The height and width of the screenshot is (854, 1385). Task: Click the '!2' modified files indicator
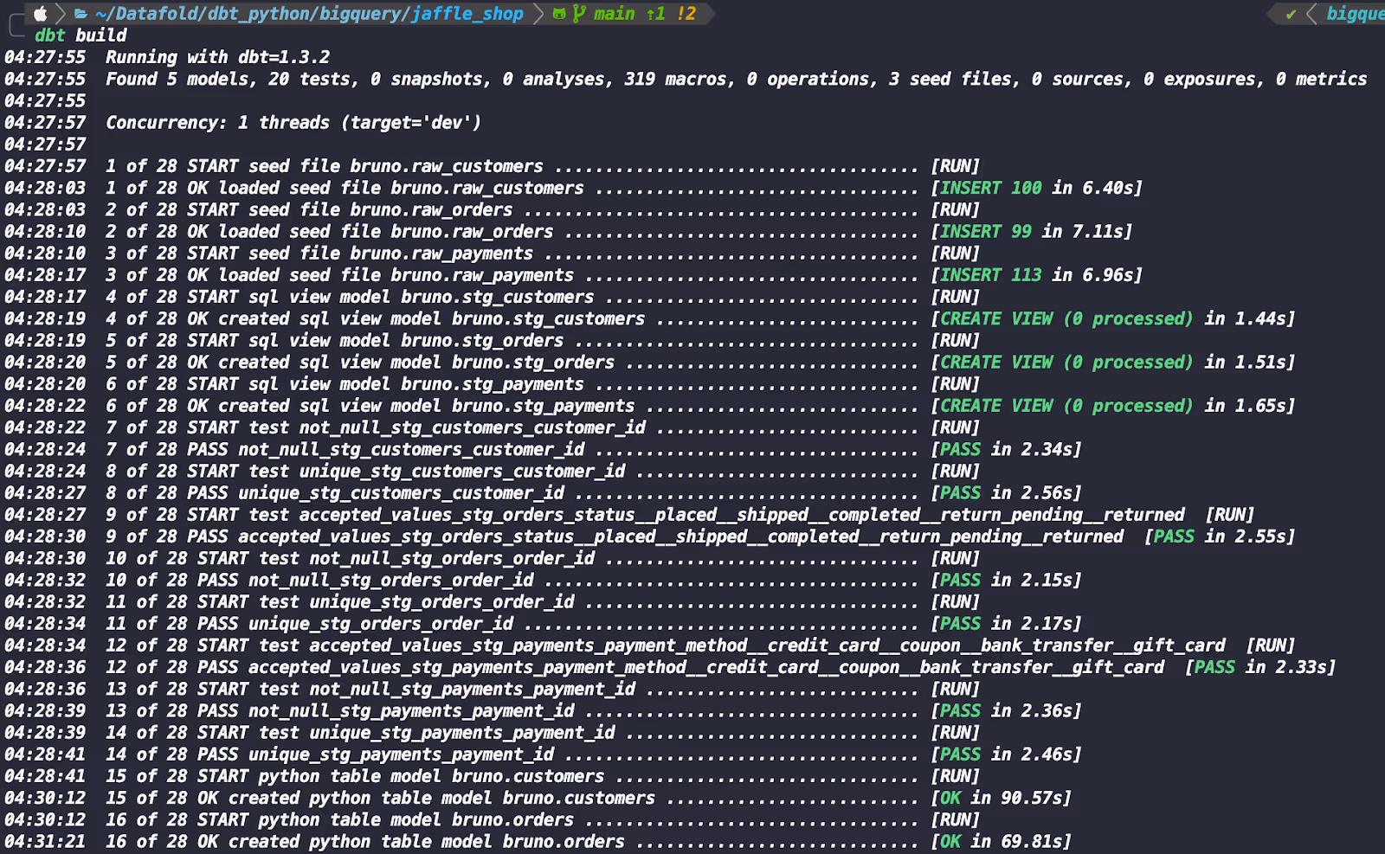click(686, 14)
